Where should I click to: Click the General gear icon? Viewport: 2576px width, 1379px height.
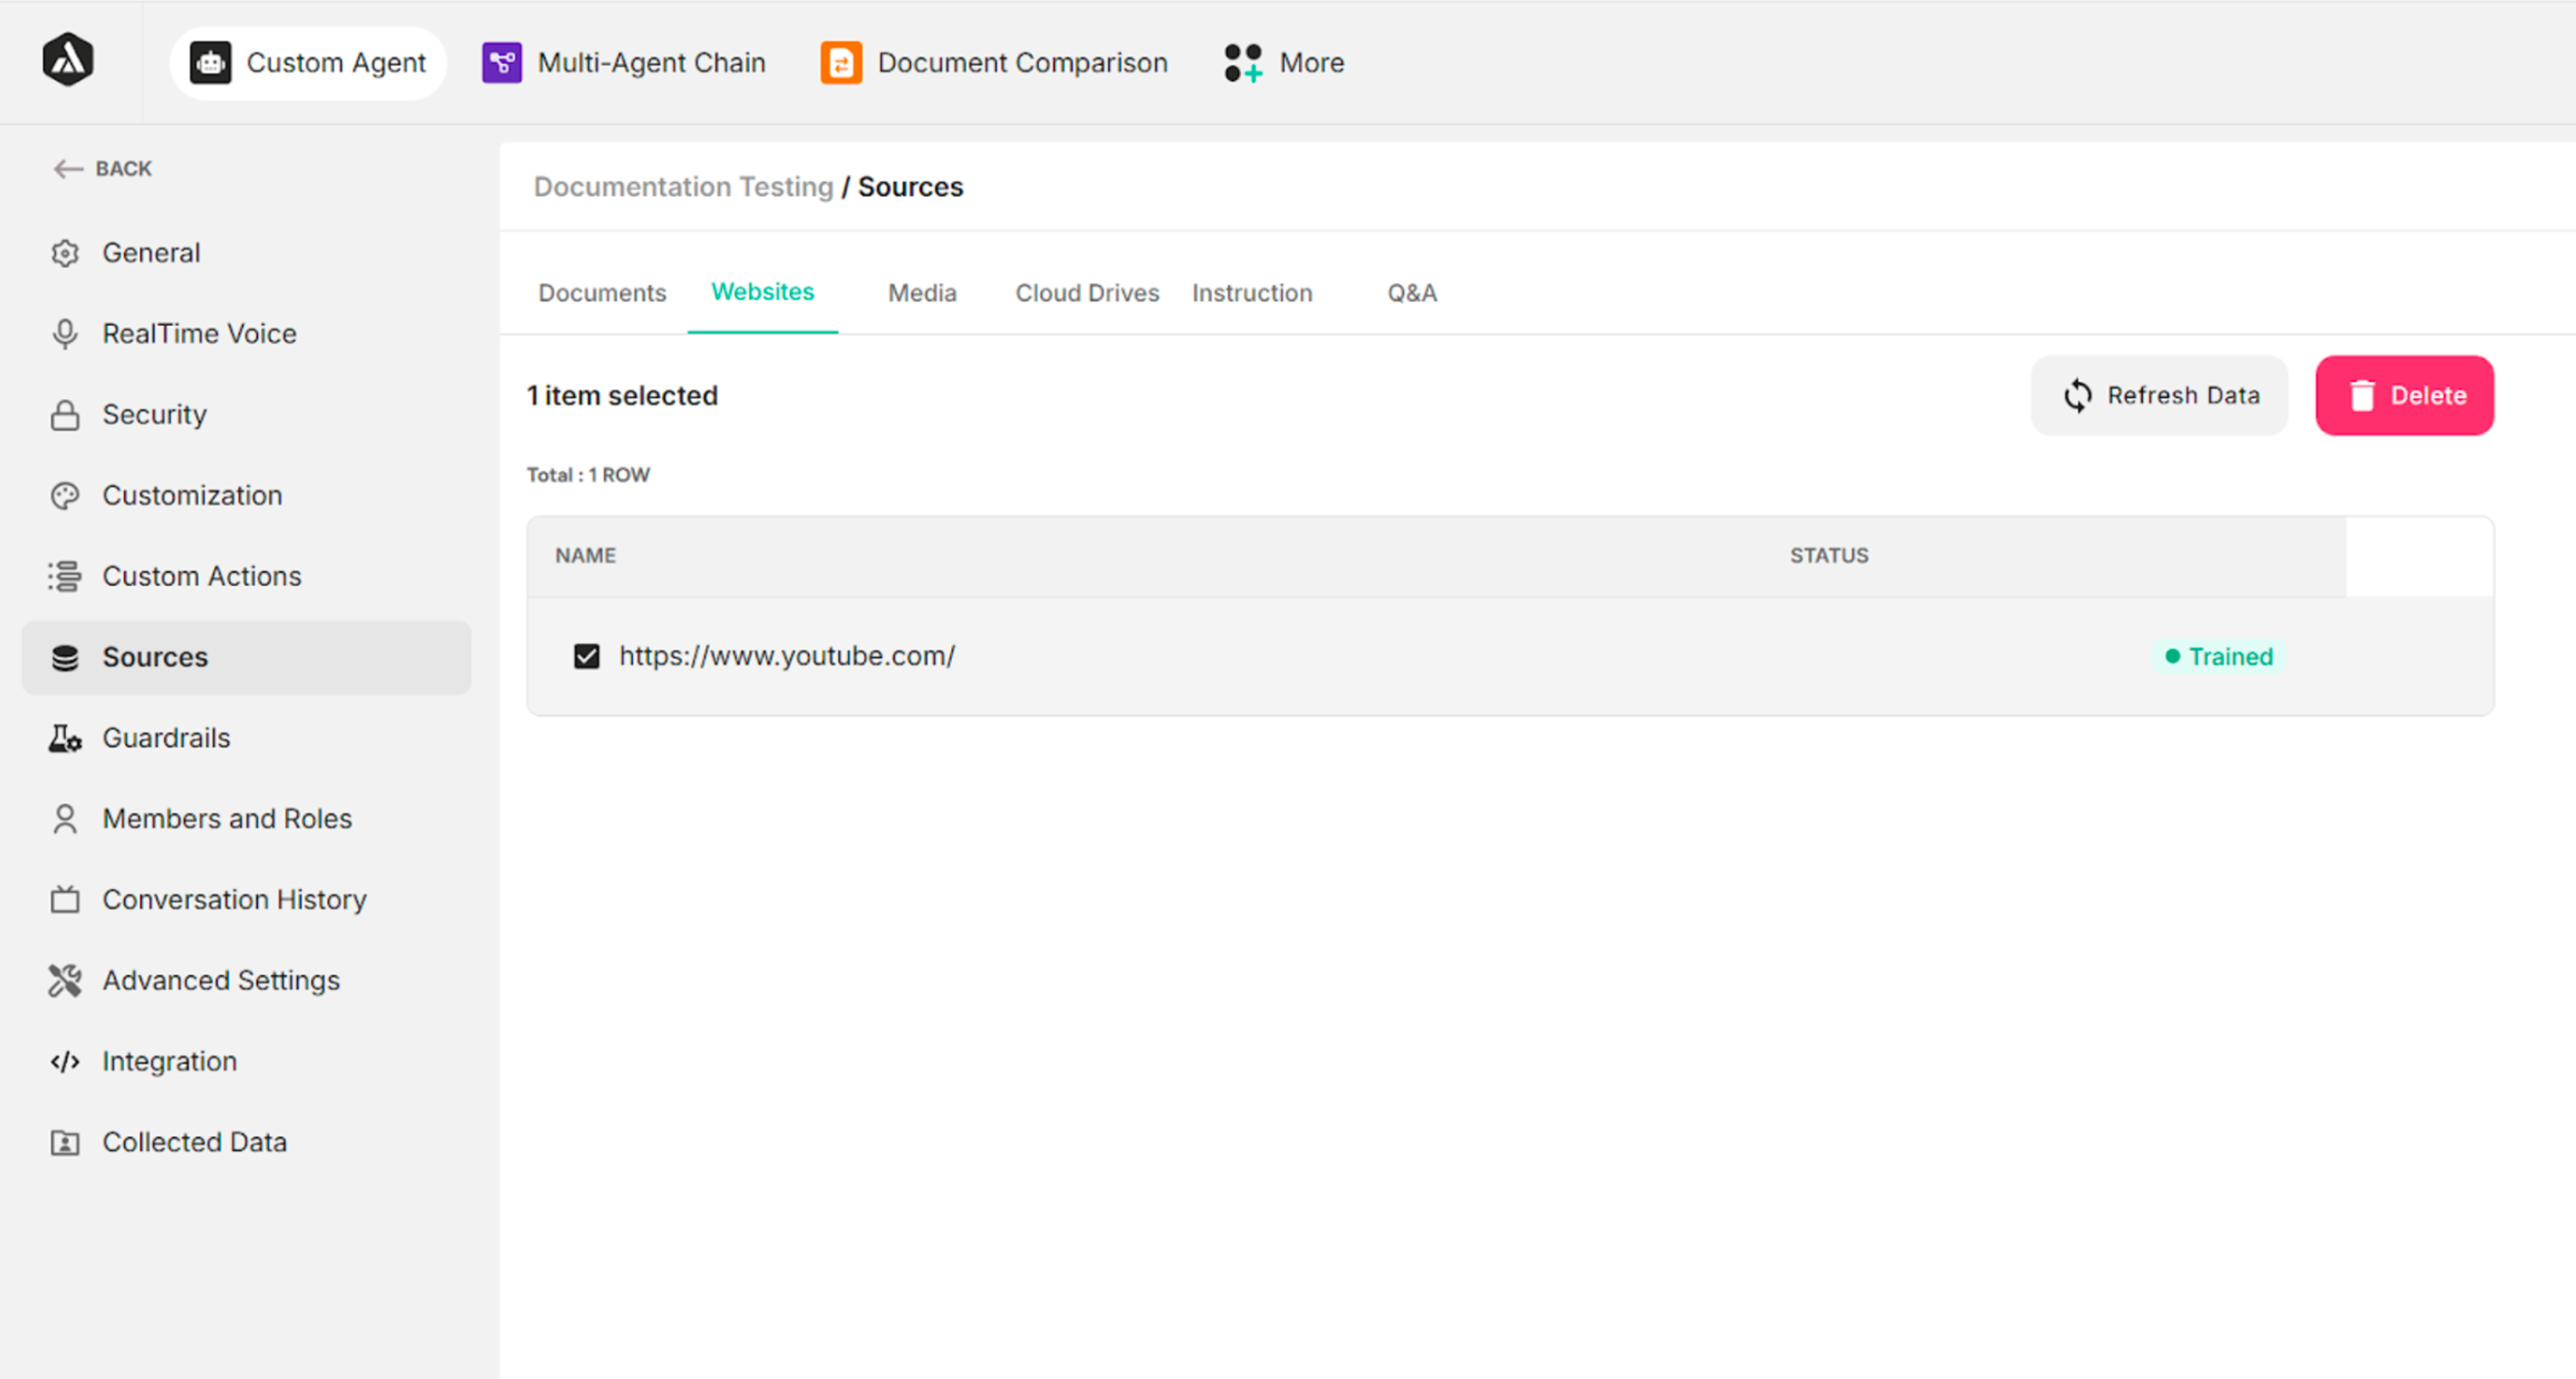pos(65,253)
